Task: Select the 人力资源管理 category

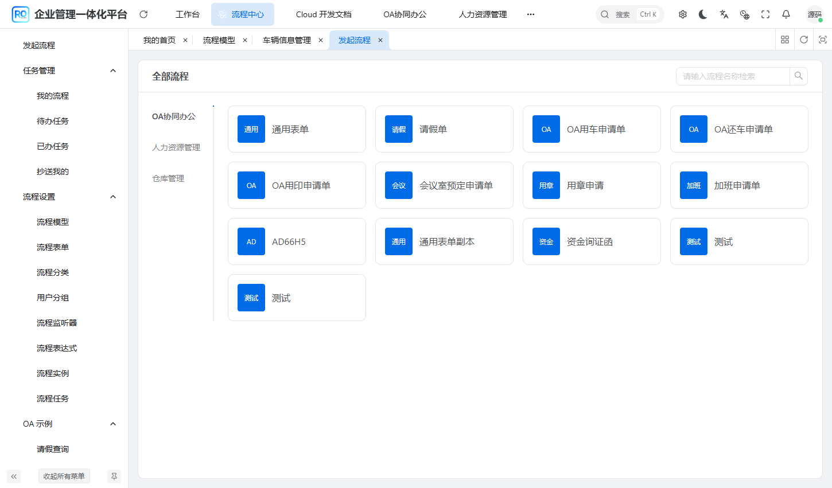Action: click(x=176, y=147)
